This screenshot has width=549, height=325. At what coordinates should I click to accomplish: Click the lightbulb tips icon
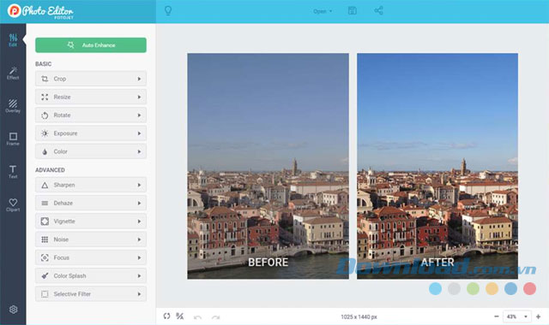click(168, 11)
